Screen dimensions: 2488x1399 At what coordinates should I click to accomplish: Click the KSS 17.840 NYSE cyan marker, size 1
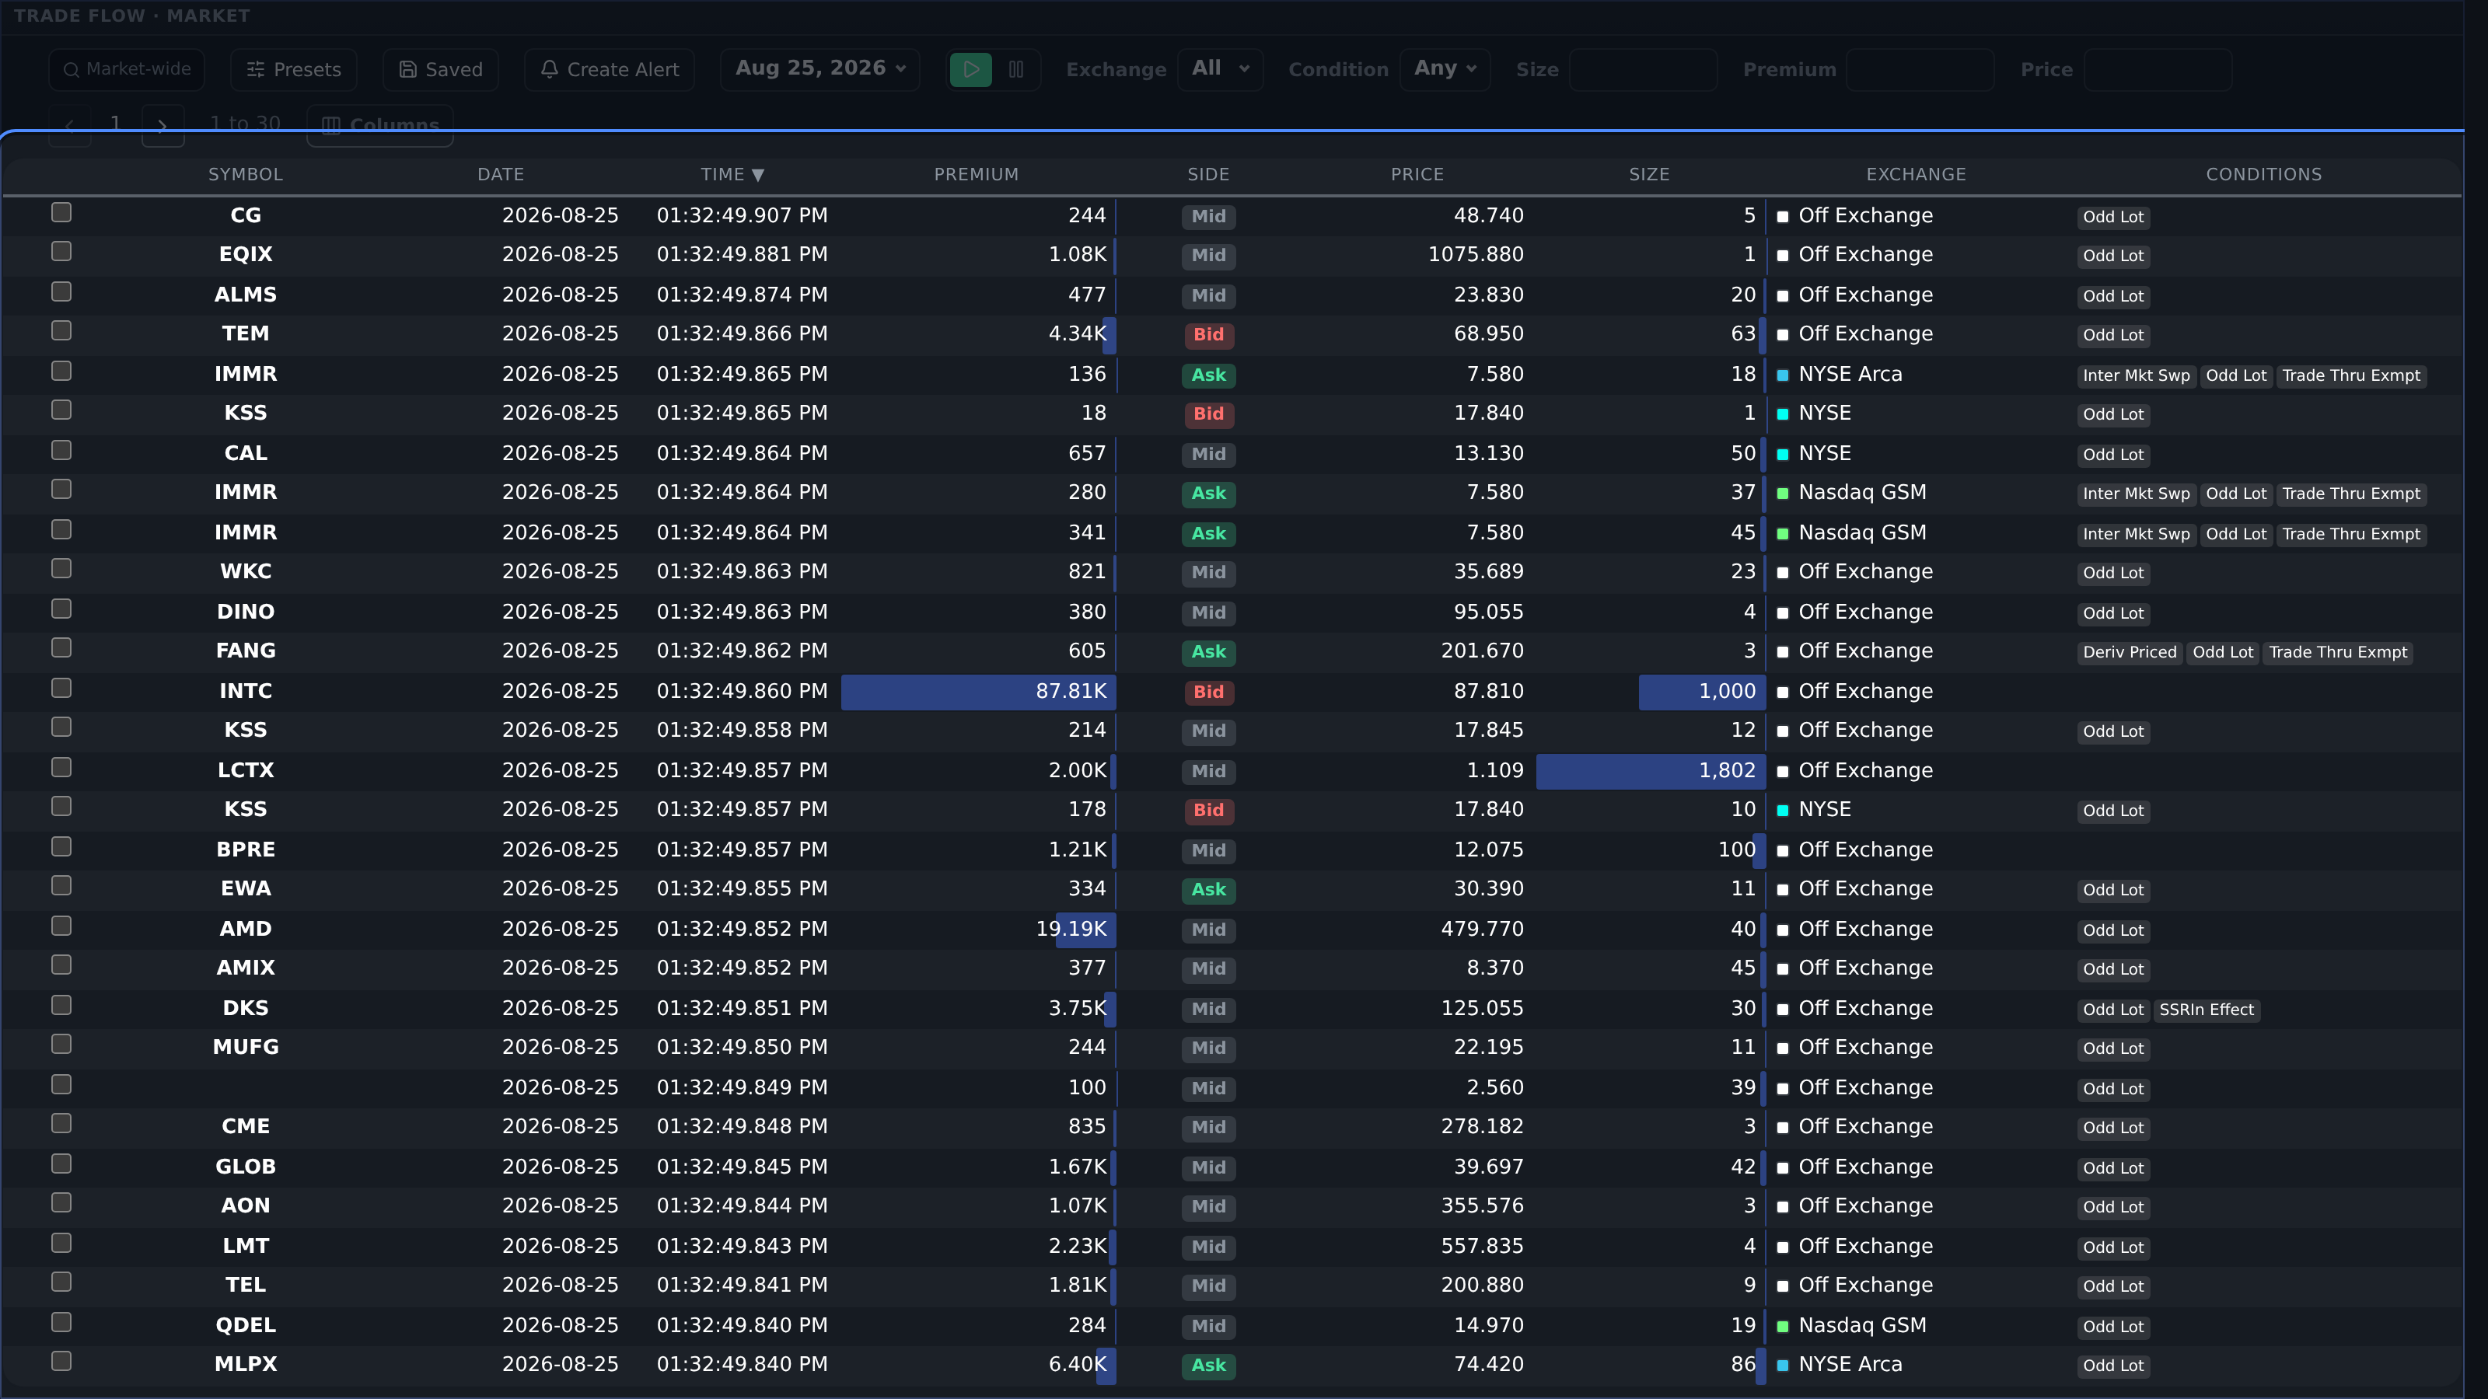1783,414
